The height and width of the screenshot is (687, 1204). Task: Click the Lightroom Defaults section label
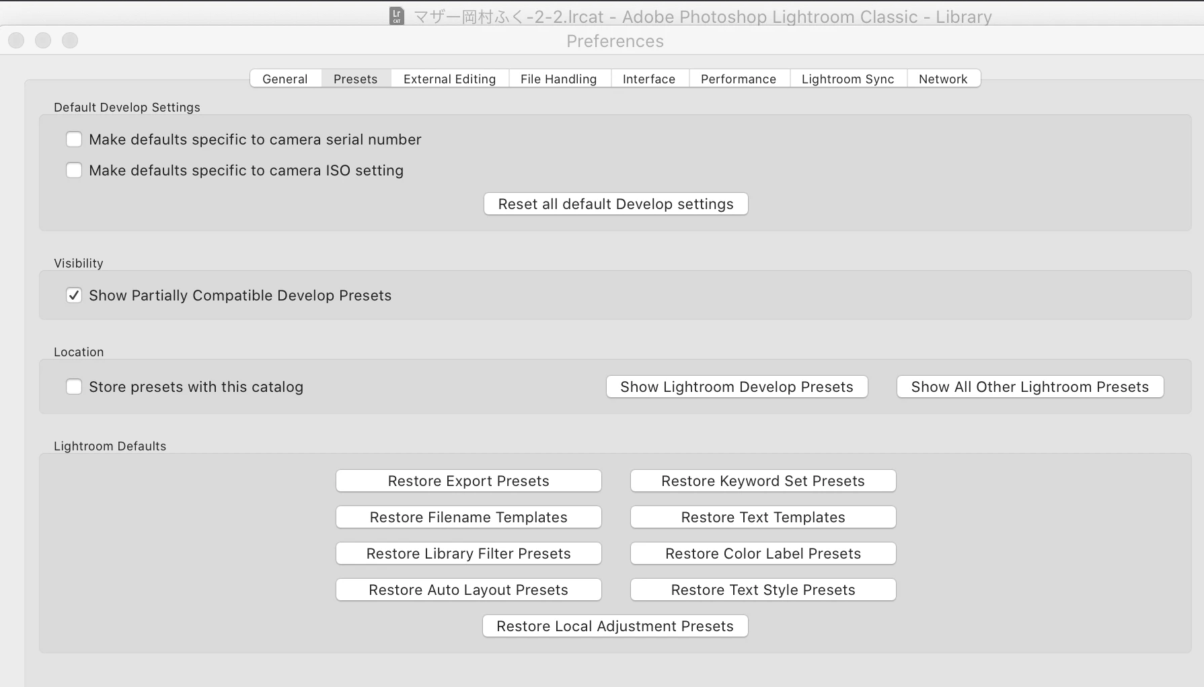pyautogui.click(x=110, y=446)
